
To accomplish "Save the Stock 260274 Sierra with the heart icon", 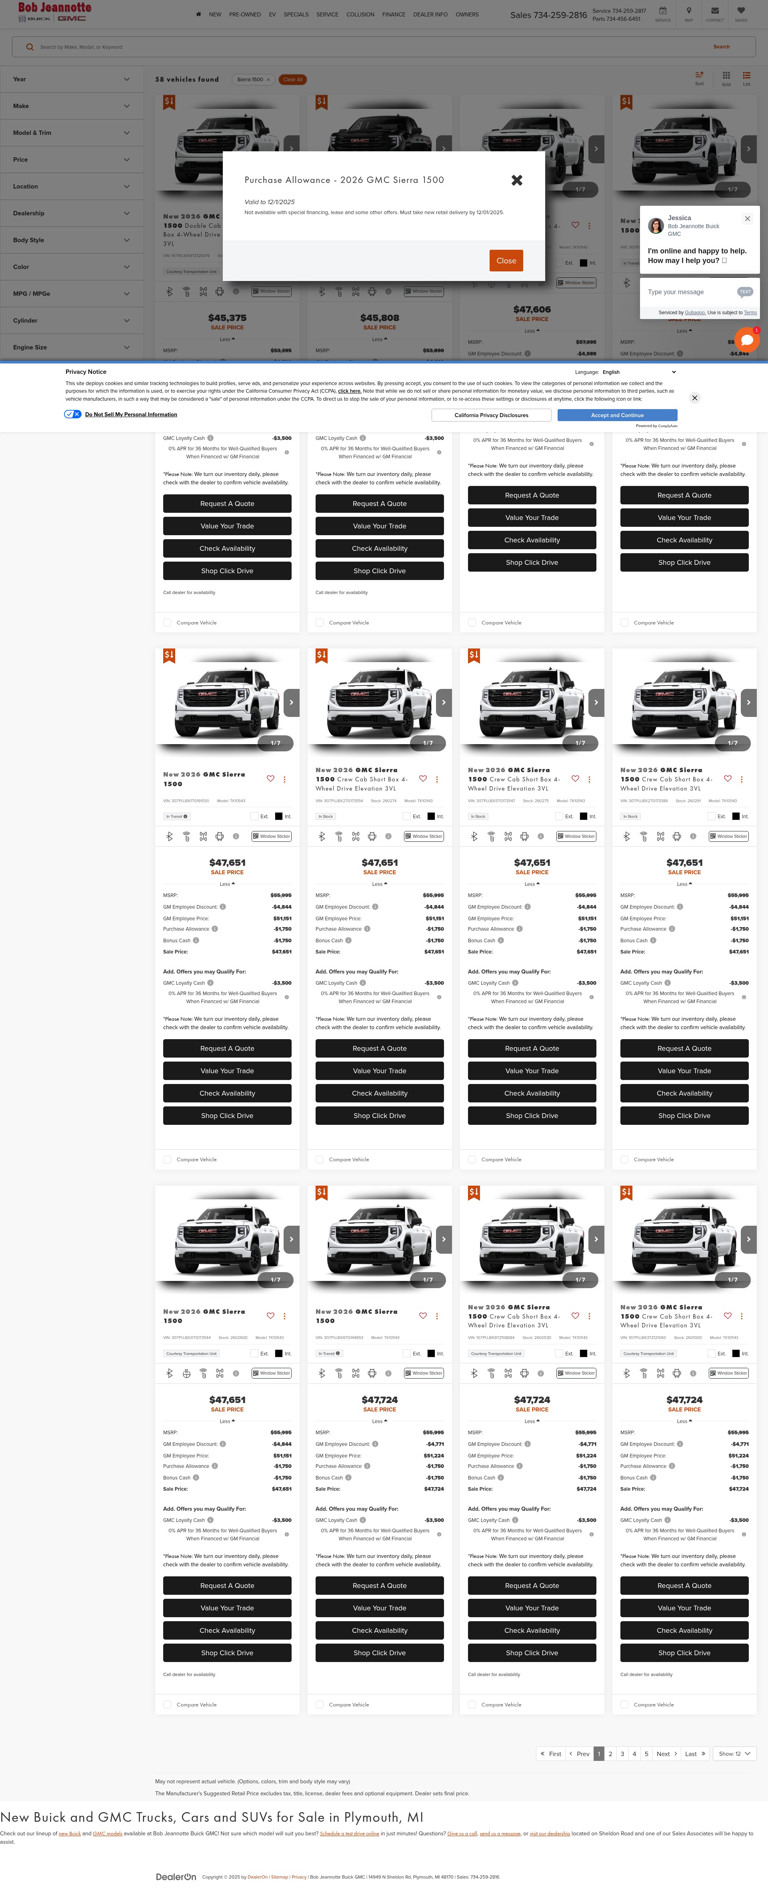I will point(423,779).
